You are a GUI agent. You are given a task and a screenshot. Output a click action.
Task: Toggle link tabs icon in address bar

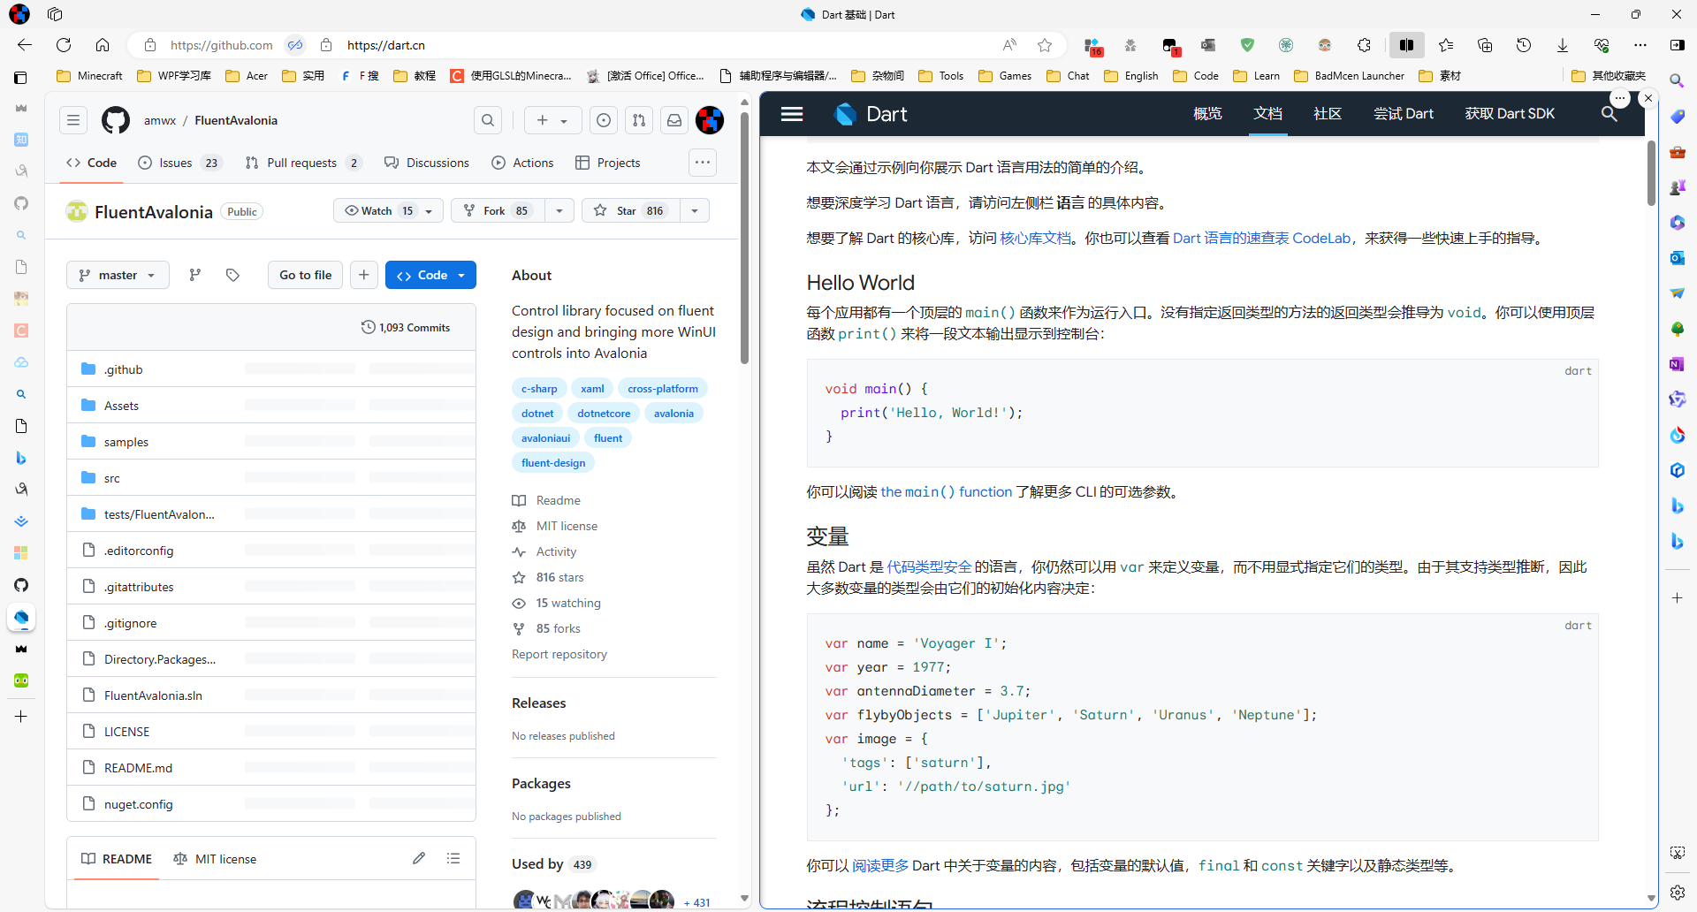click(x=295, y=45)
